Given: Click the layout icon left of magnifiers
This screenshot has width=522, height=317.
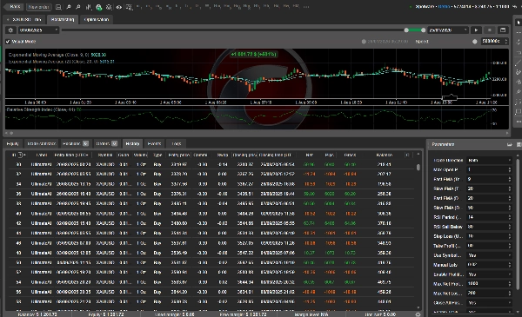Looking at the screenshot, I should pyautogui.click(x=58, y=7).
